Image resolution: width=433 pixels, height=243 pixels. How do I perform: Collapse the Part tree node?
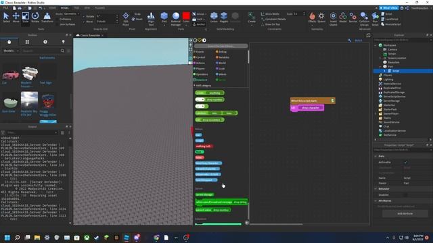(x=380, y=67)
